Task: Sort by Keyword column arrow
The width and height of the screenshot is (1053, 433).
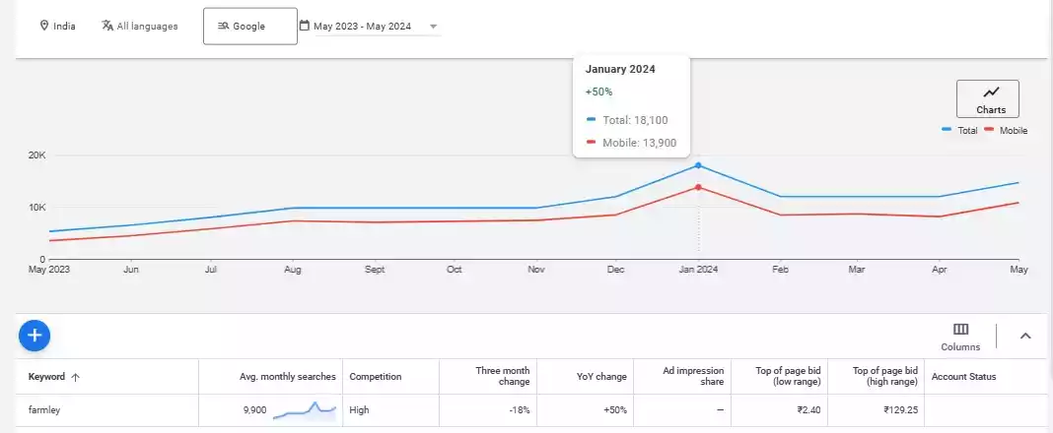Action: (x=76, y=377)
